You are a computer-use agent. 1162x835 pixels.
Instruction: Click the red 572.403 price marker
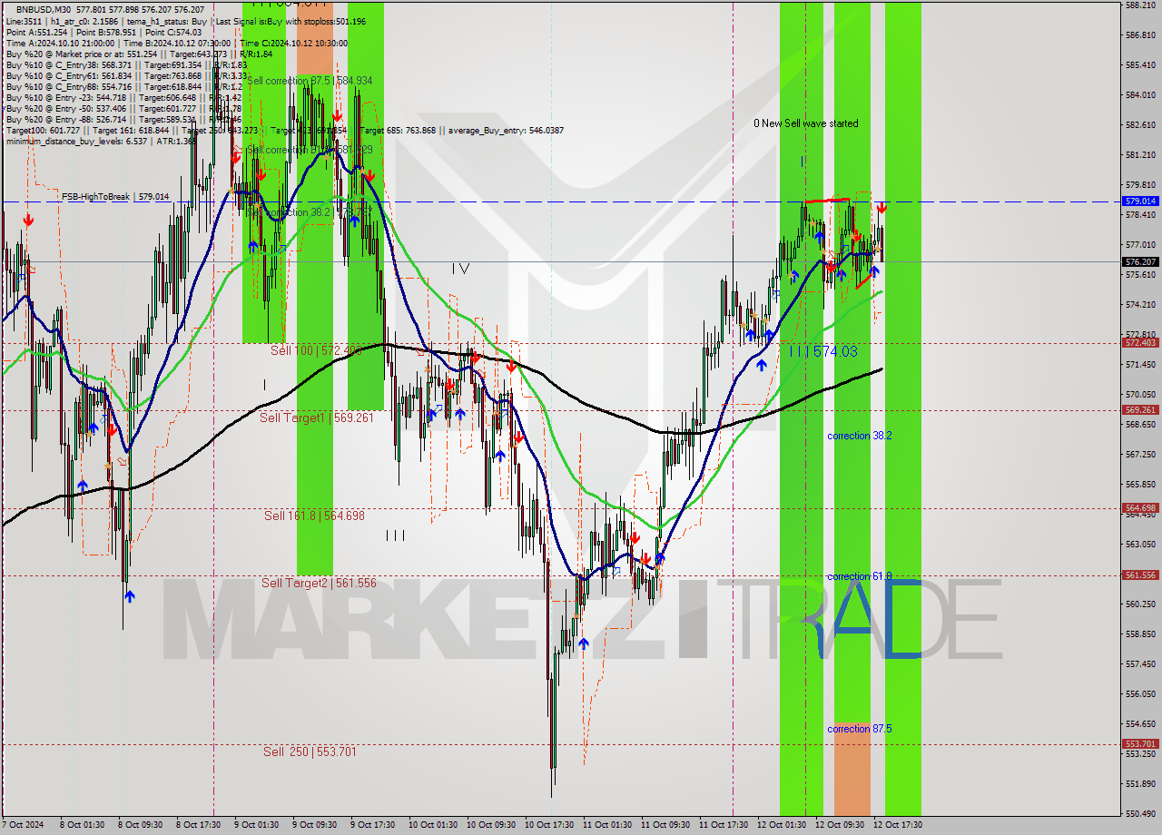click(x=1140, y=343)
